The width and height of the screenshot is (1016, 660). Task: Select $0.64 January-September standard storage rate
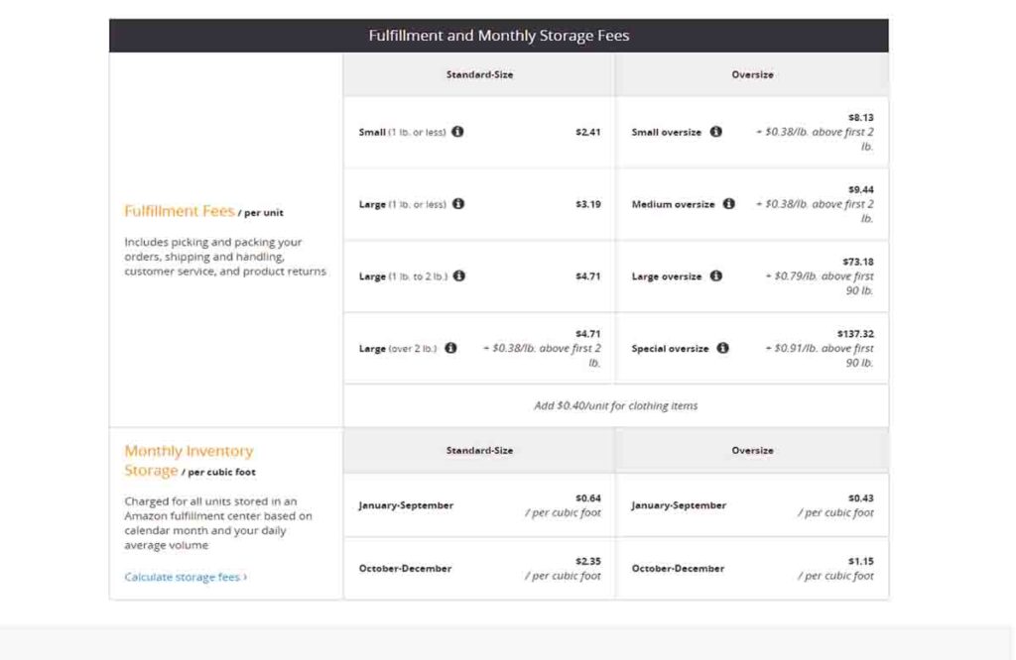tap(587, 498)
